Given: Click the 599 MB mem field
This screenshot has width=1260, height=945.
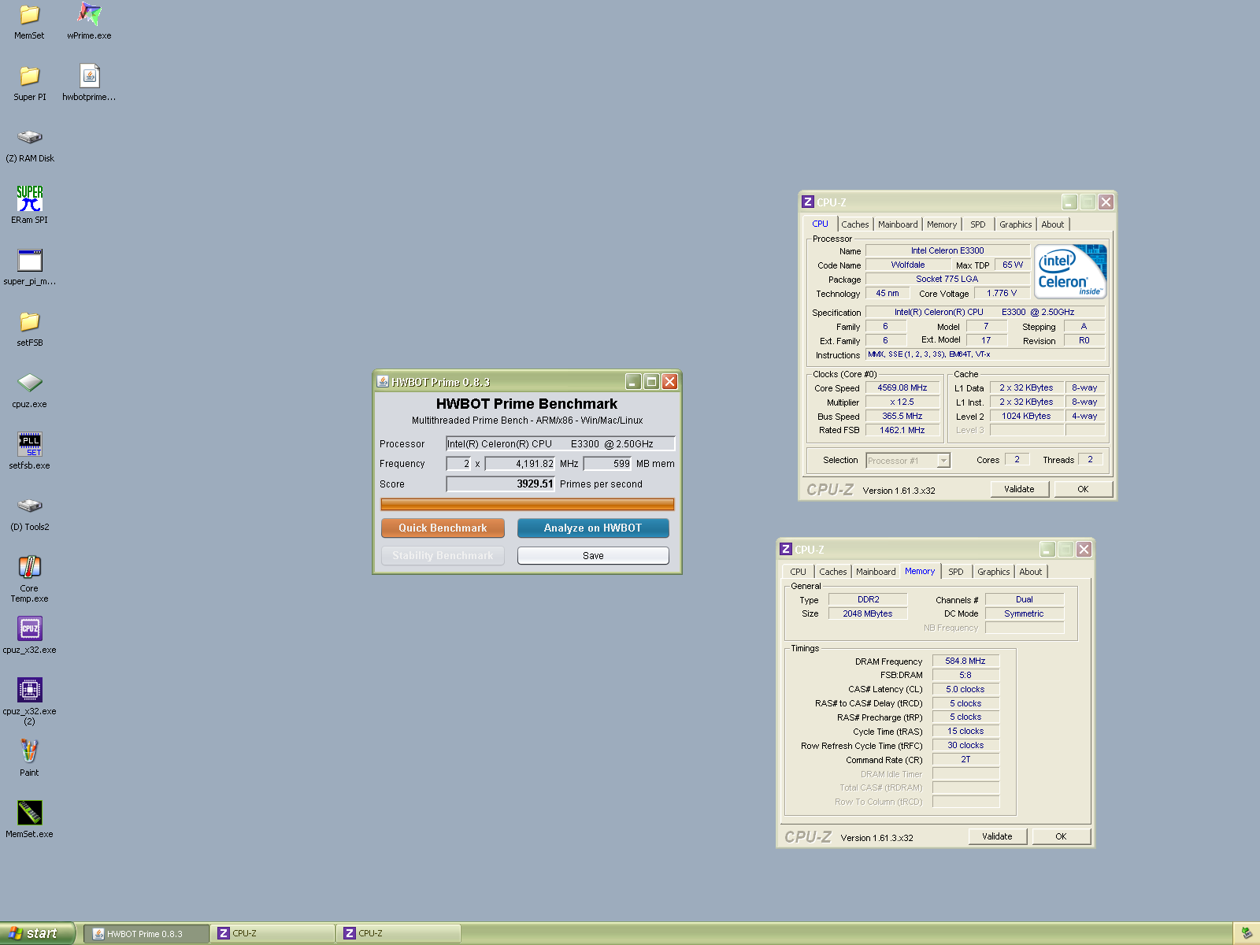Looking at the screenshot, I should 608,463.
